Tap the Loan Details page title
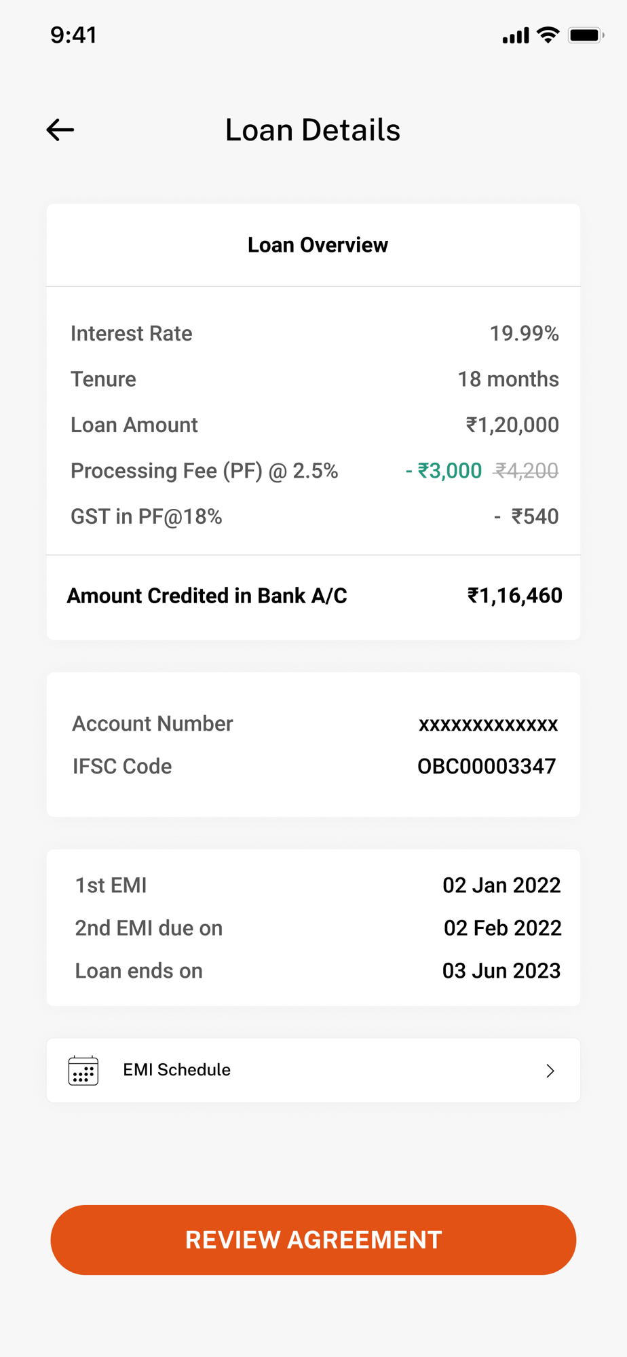The image size is (627, 1357). pos(313,130)
